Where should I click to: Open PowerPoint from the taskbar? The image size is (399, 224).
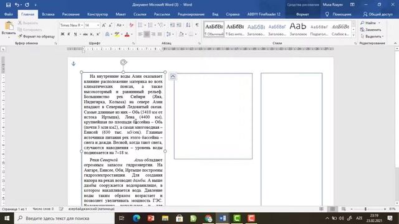pyautogui.click(x=151, y=218)
